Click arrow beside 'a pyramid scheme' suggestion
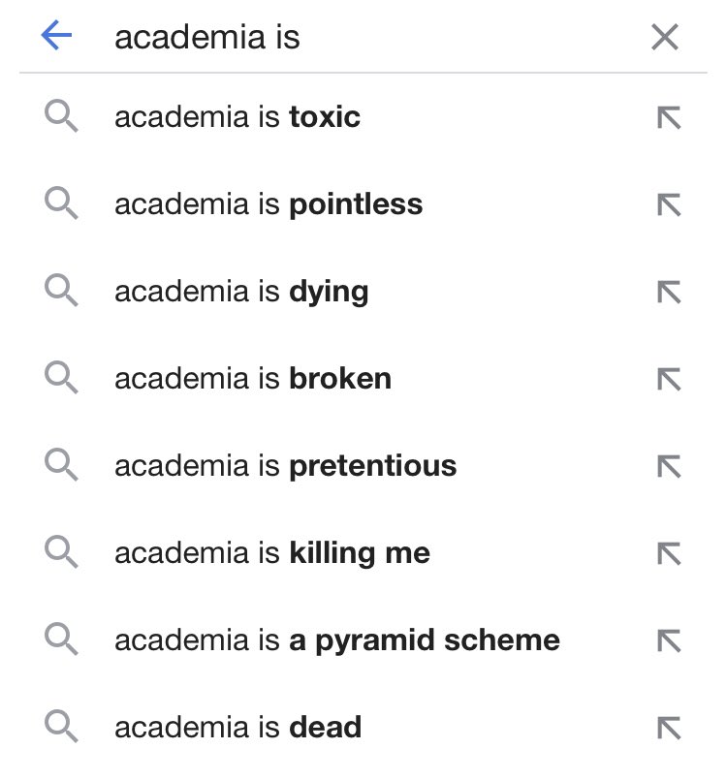Viewport: 727px width, 780px height. [669, 640]
